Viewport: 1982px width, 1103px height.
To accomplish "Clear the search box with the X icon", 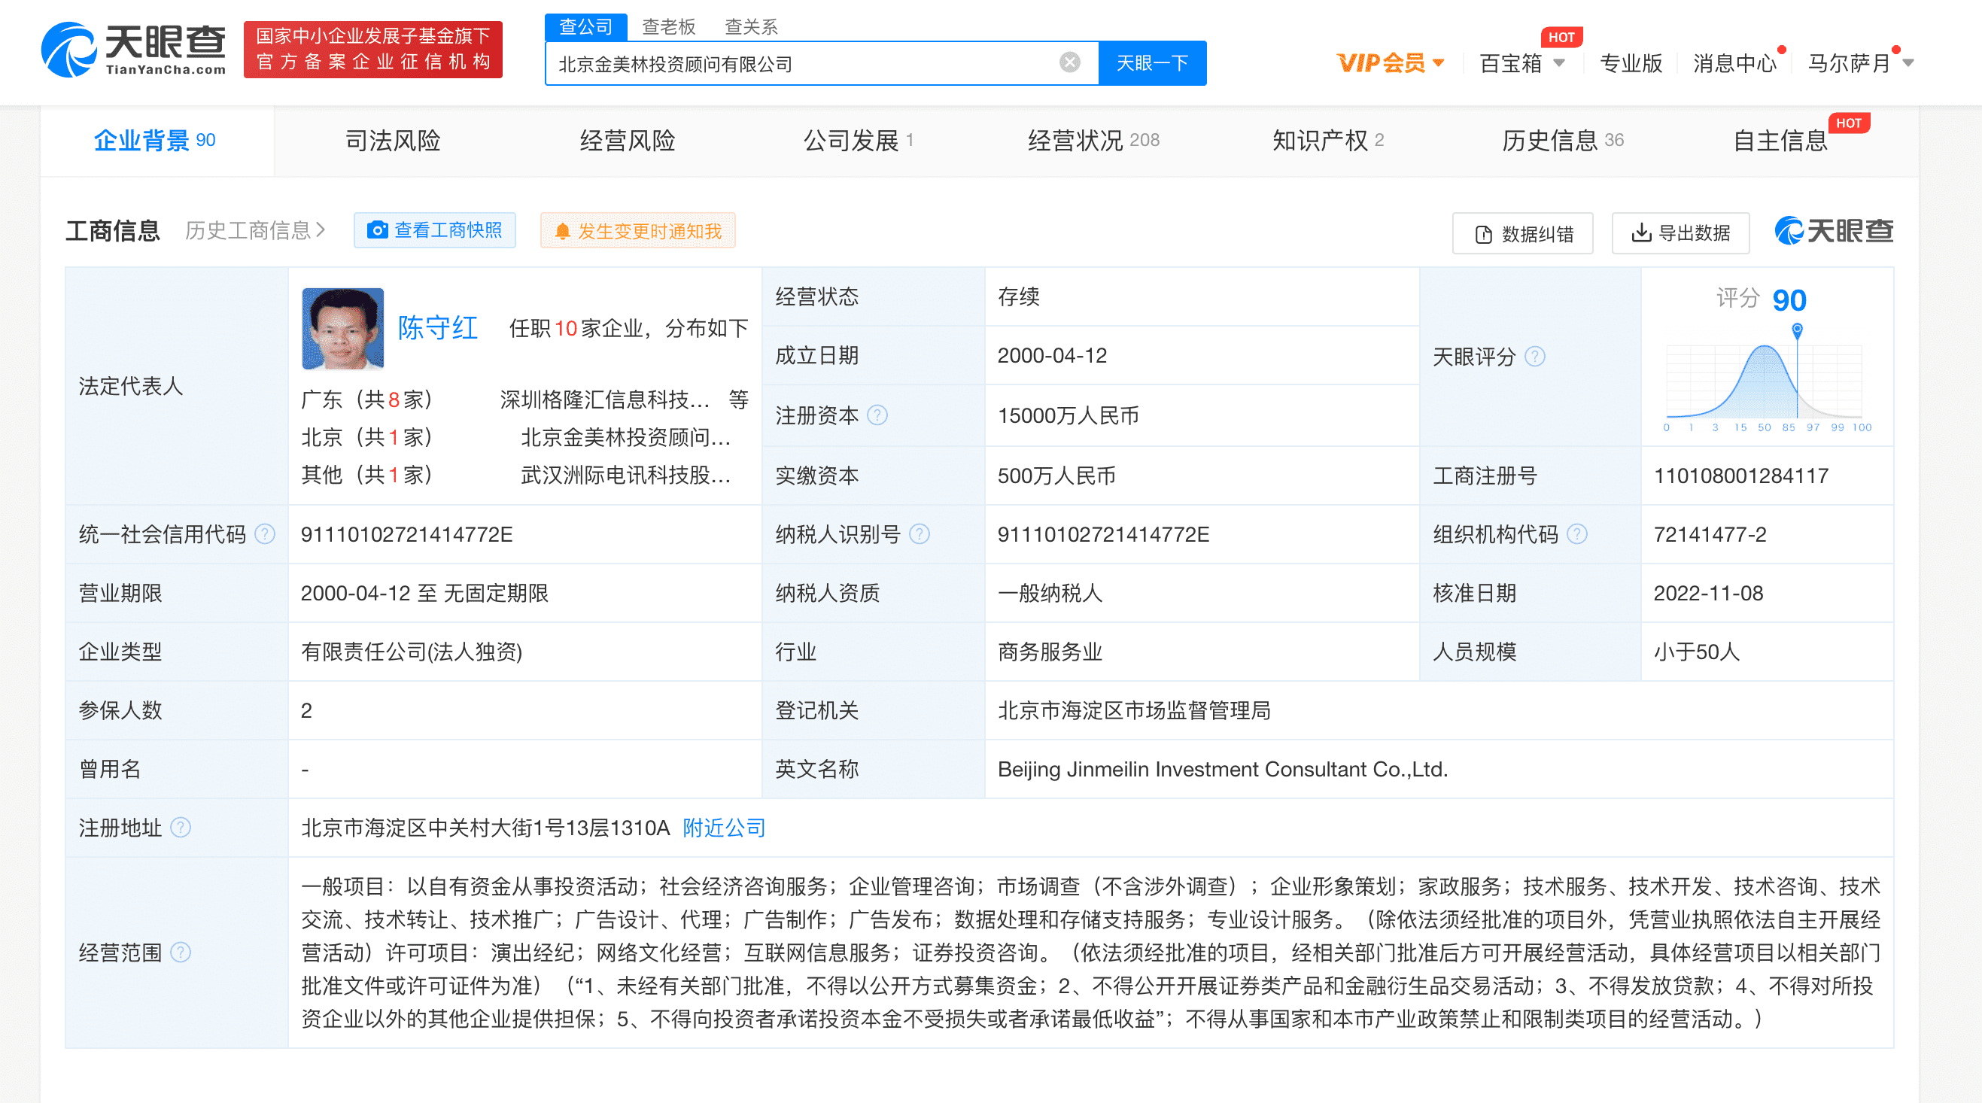I will 1069,62.
